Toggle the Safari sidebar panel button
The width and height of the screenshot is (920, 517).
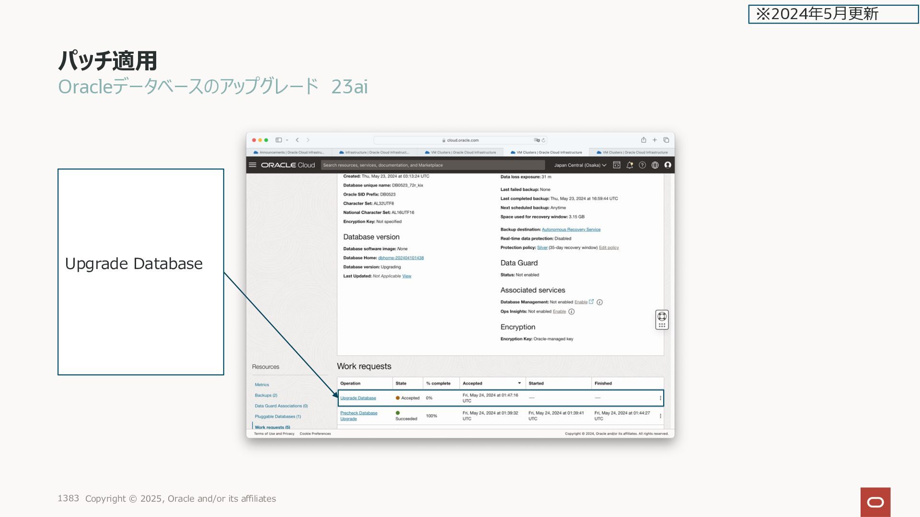tap(278, 140)
